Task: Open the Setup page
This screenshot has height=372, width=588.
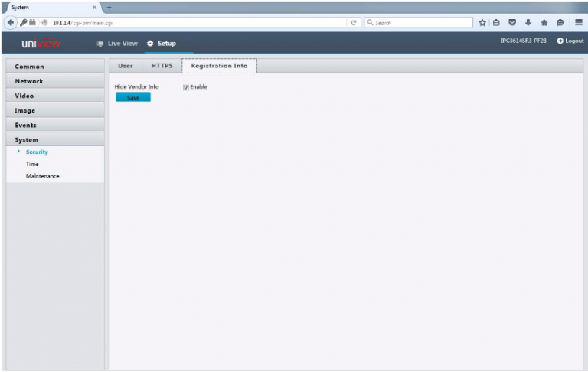Action: click(162, 44)
